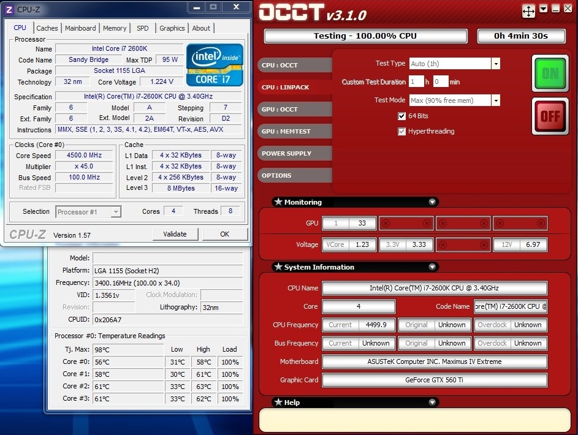
Task: Click the VCore 1.23 voltage reading
Action: pos(349,244)
